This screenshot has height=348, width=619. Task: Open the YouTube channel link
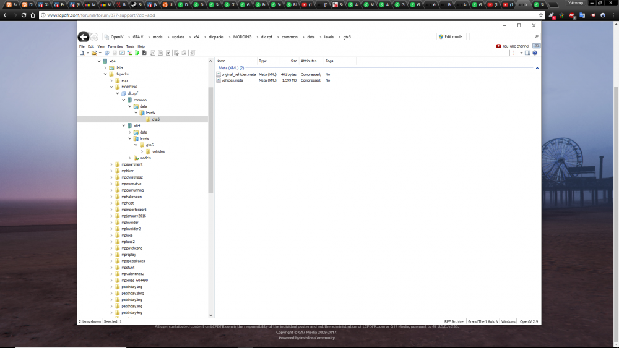point(513,46)
